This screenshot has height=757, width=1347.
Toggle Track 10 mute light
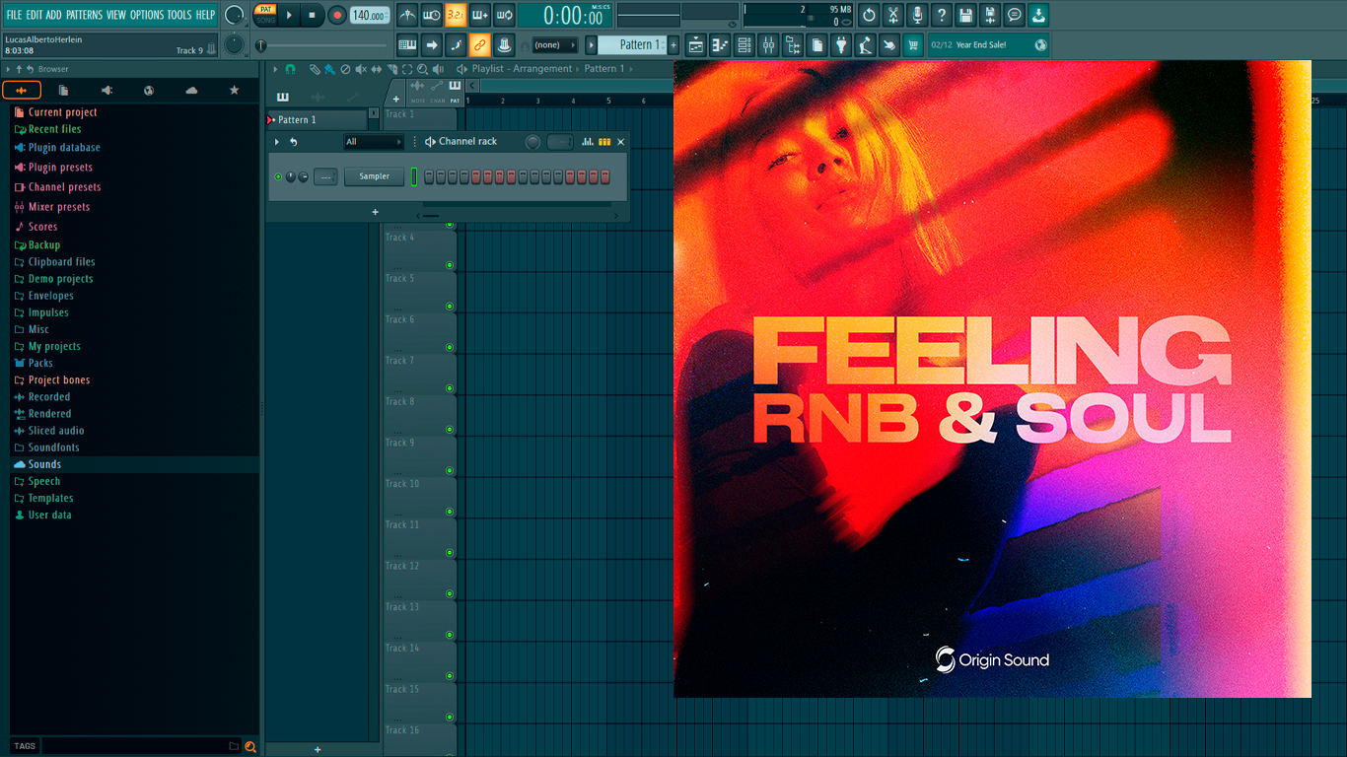[450, 512]
